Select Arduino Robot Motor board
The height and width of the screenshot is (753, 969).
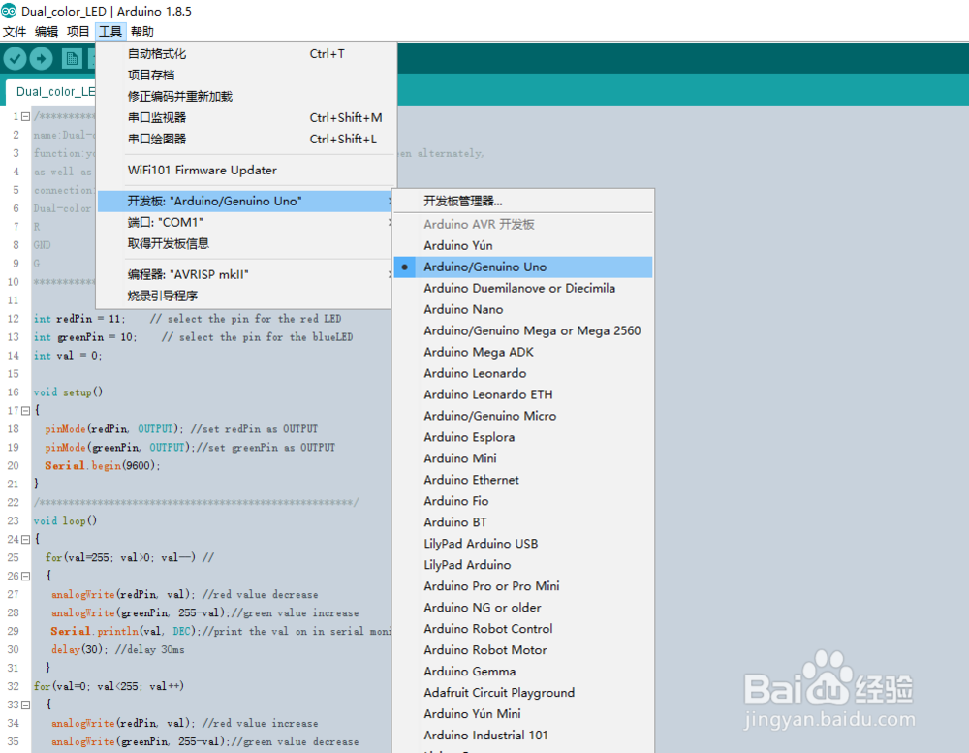(x=523, y=649)
